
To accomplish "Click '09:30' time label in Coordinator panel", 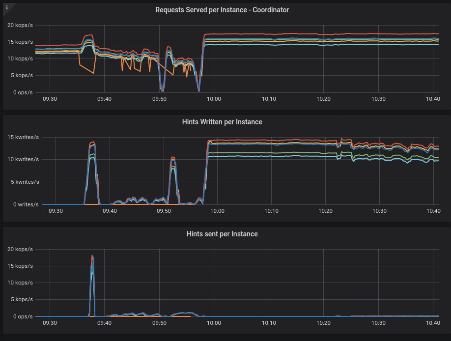I will tap(50, 99).
